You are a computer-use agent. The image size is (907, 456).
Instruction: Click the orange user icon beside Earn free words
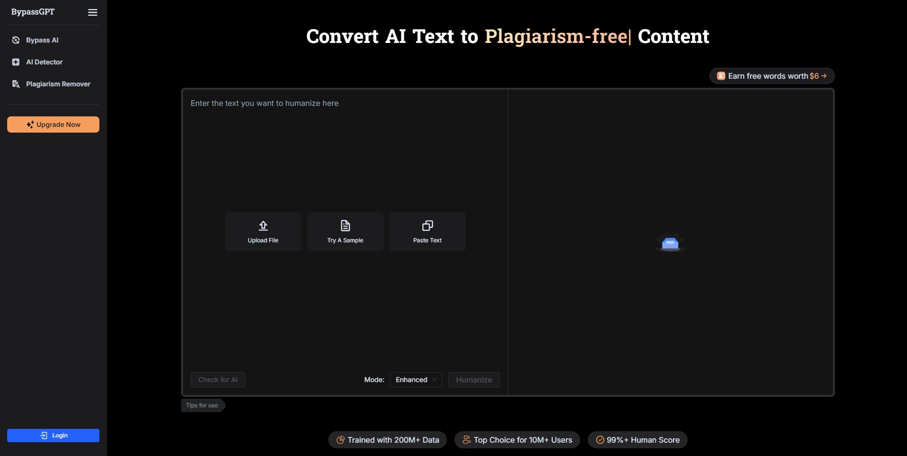click(x=721, y=76)
